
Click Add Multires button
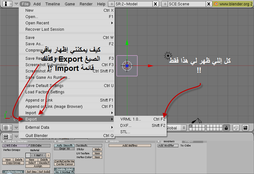pyautogui.click(x=130, y=146)
